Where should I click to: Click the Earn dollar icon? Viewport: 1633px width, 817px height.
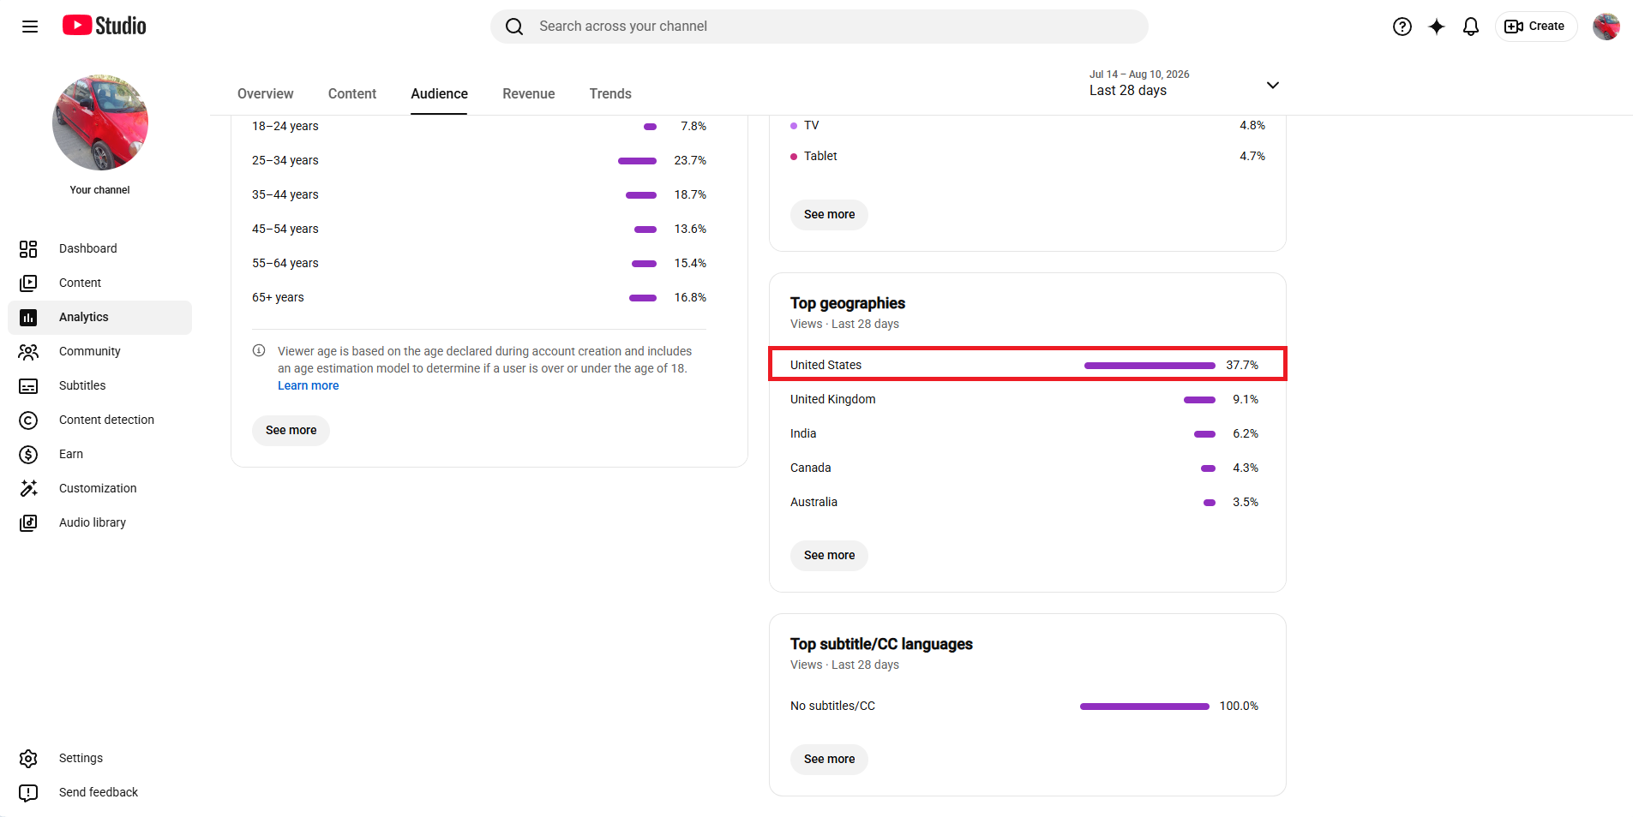click(28, 454)
